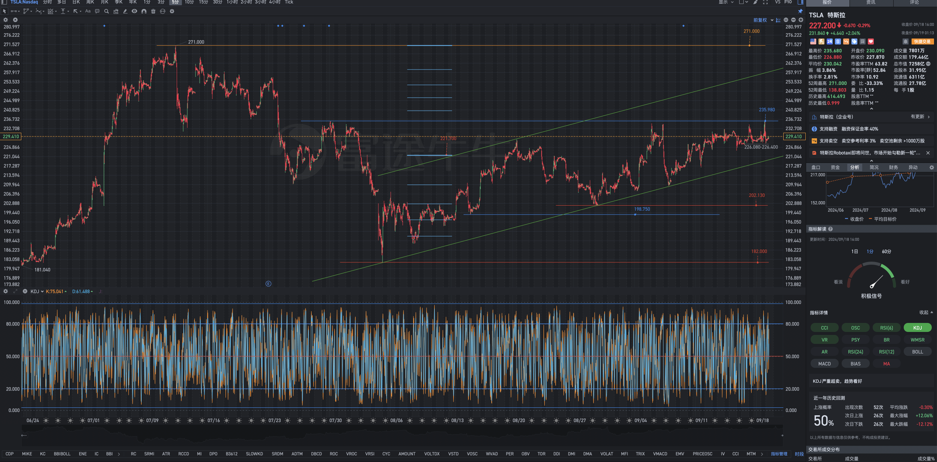Open the candlestick replay tool
Image resolution: width=937 pixels, height=462 pixels.
click(116, 11)
